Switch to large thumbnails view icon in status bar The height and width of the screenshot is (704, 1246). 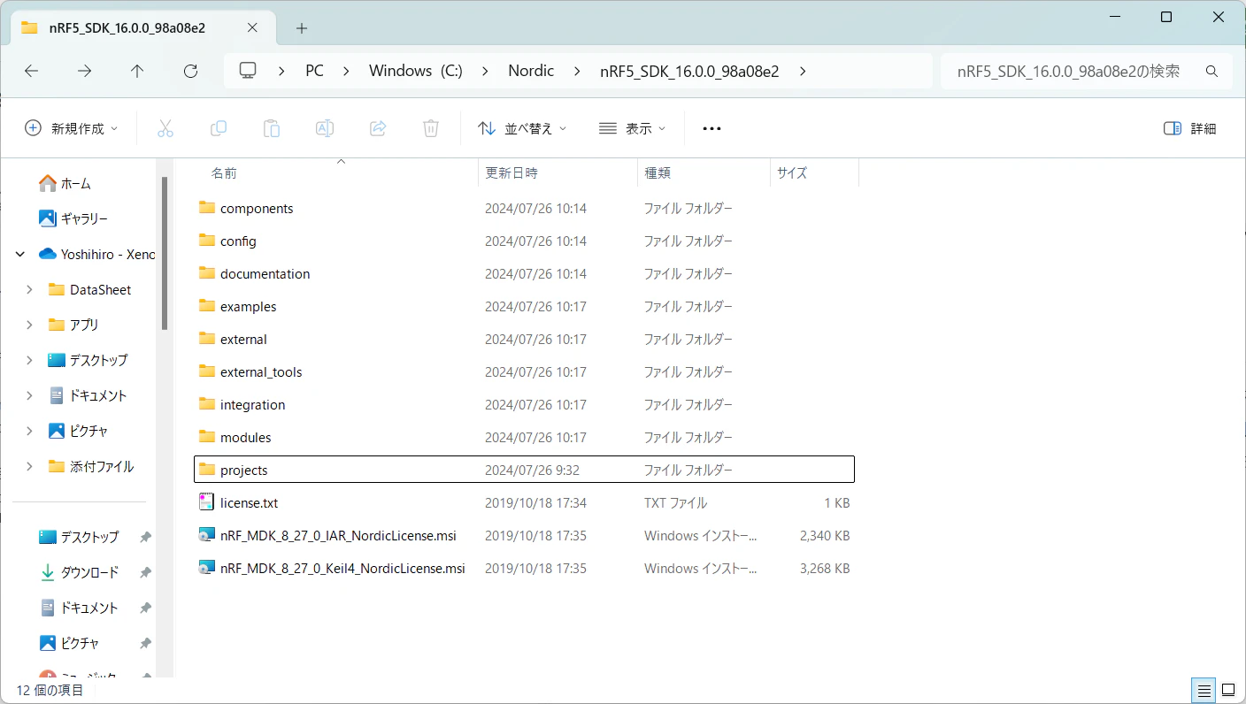click(x=1228, y=690)
